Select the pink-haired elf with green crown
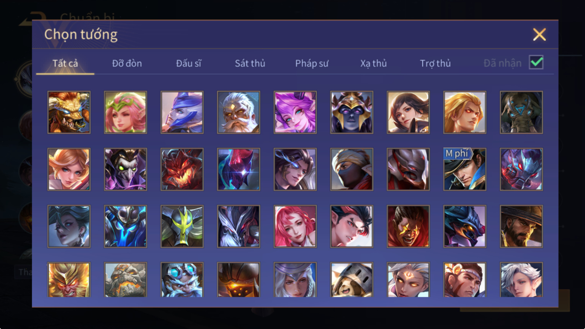The width and height of the screenshot is (585, 329). (x=126, y=112)
